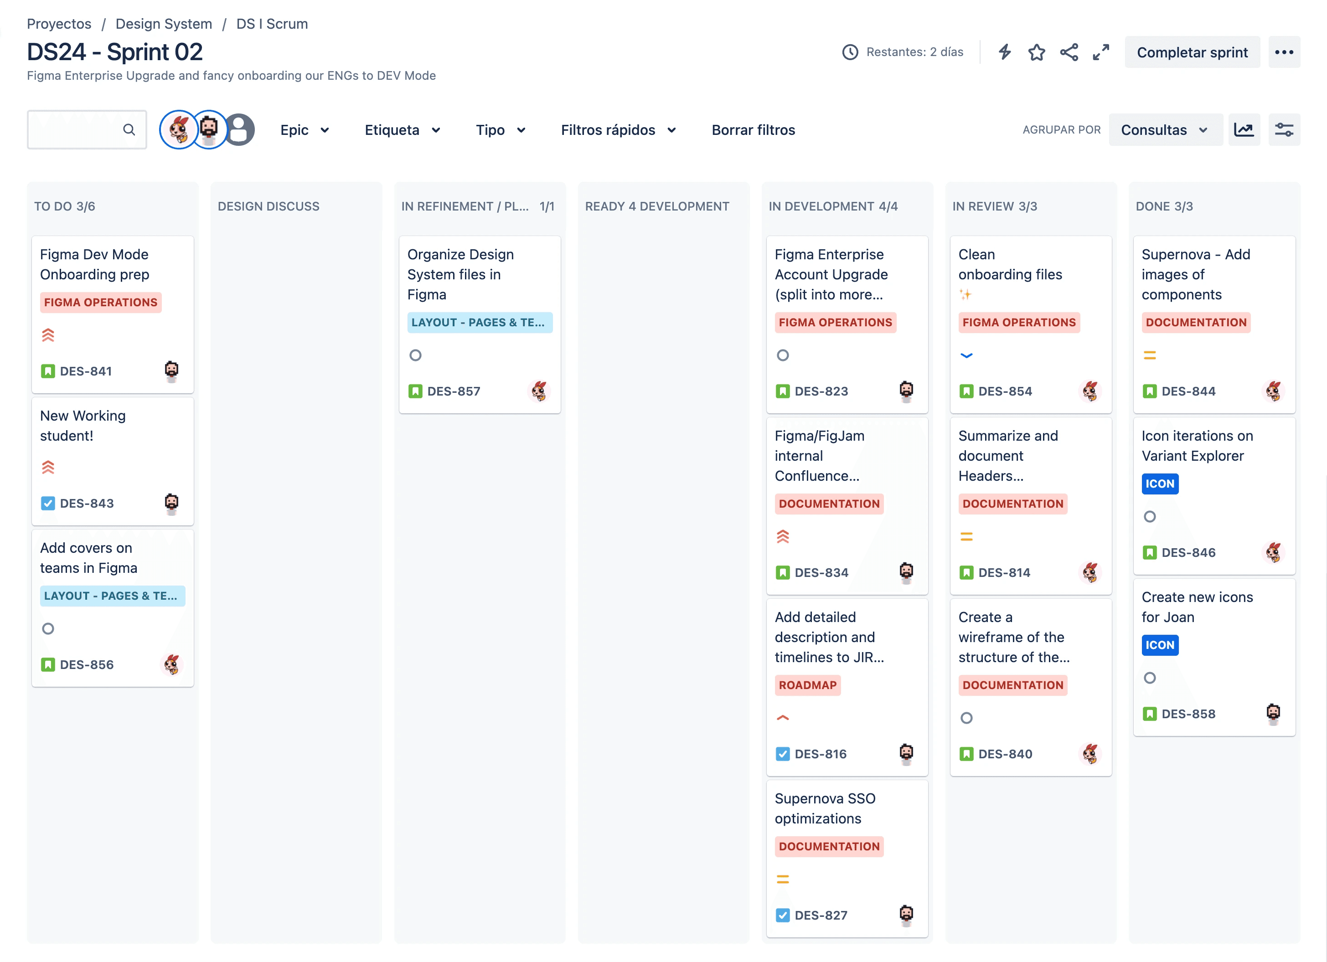Navigate to Design System breadcrumb

(164, 24)
